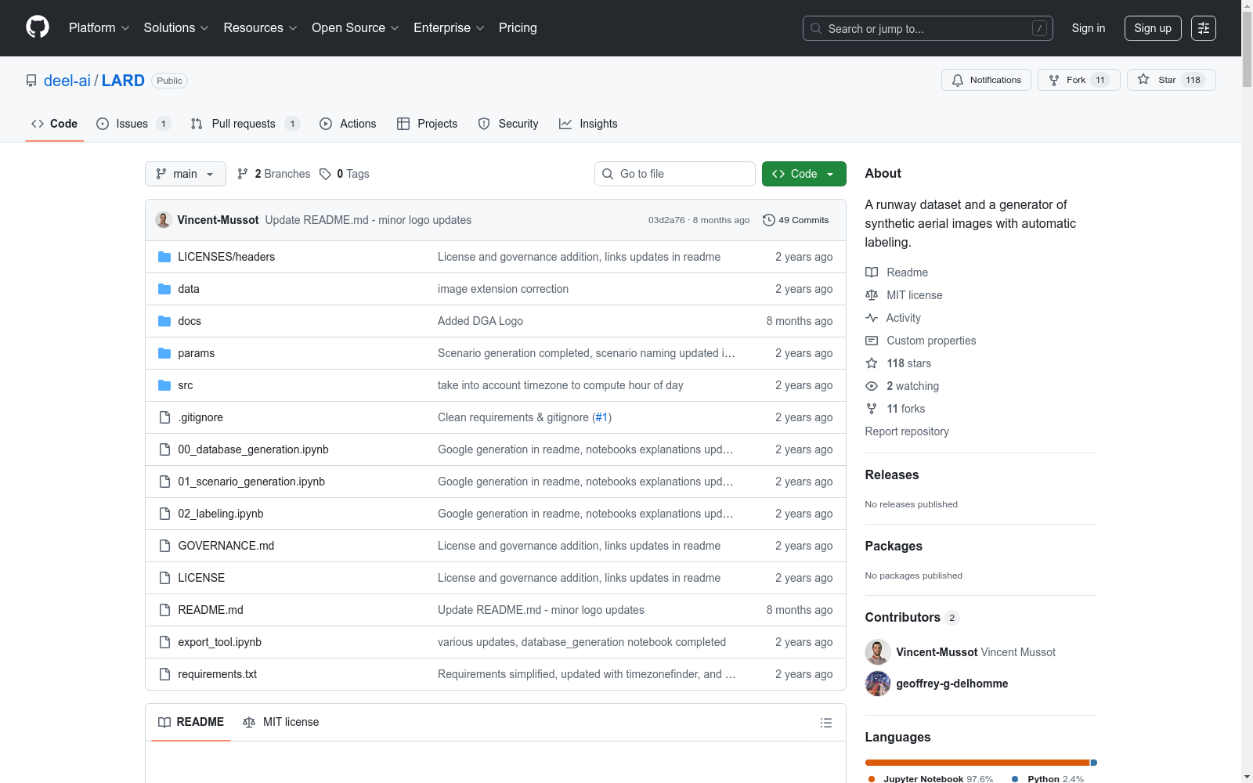The image size is (1253, 783).
Task: Click the star icon in Star button
Action: (x=1143, y=80)
